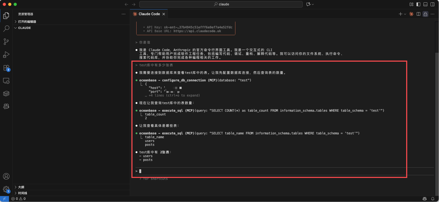
Task: Open Remote Explorer view icon
Action: pyautogui.click(x=6, y=81)
